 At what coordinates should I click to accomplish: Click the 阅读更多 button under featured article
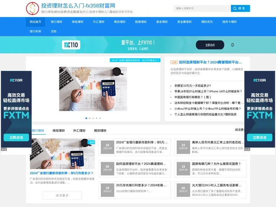tap(62, 195)
